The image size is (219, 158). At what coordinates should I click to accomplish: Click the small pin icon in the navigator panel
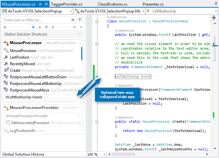pyautogui.click(x=81, y=27)
